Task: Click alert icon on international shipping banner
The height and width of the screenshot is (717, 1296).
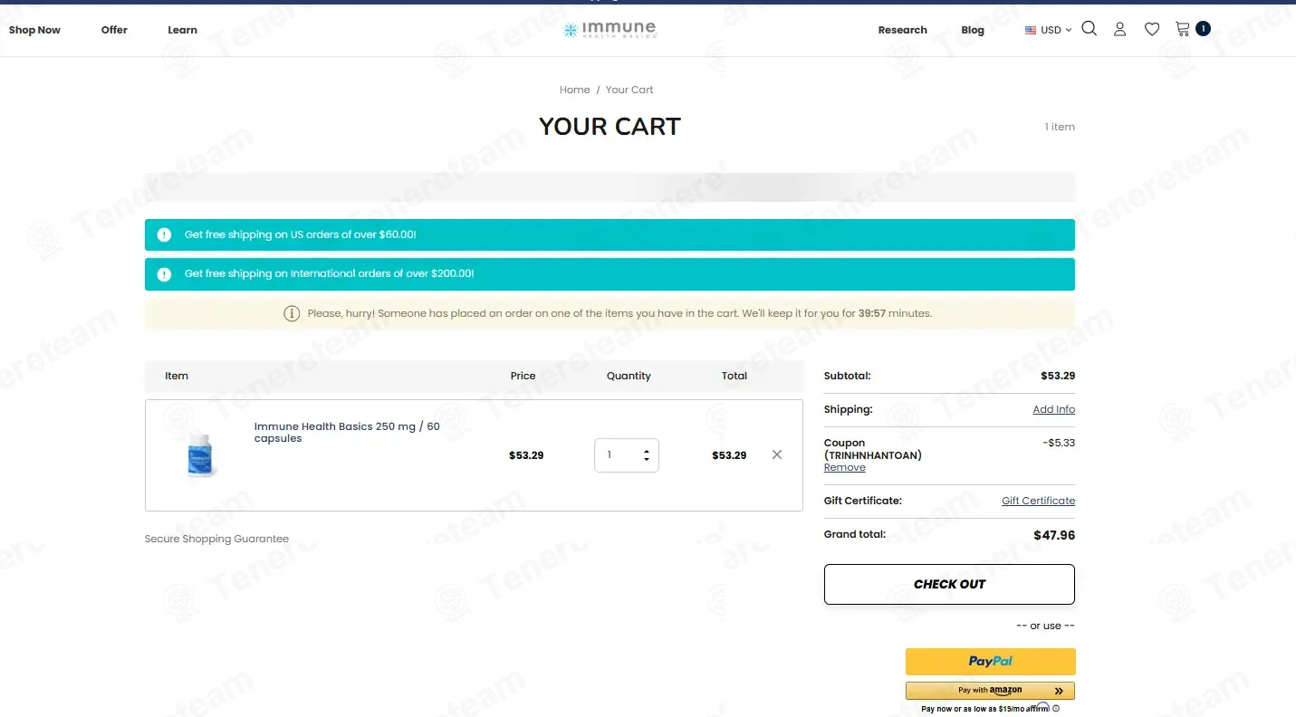Action: point(164,274)
